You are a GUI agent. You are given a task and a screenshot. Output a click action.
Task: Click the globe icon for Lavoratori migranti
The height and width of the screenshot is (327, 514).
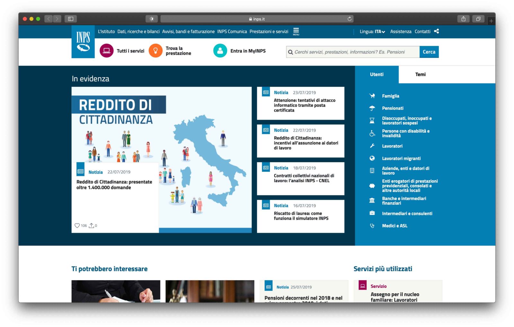[372, 158]
